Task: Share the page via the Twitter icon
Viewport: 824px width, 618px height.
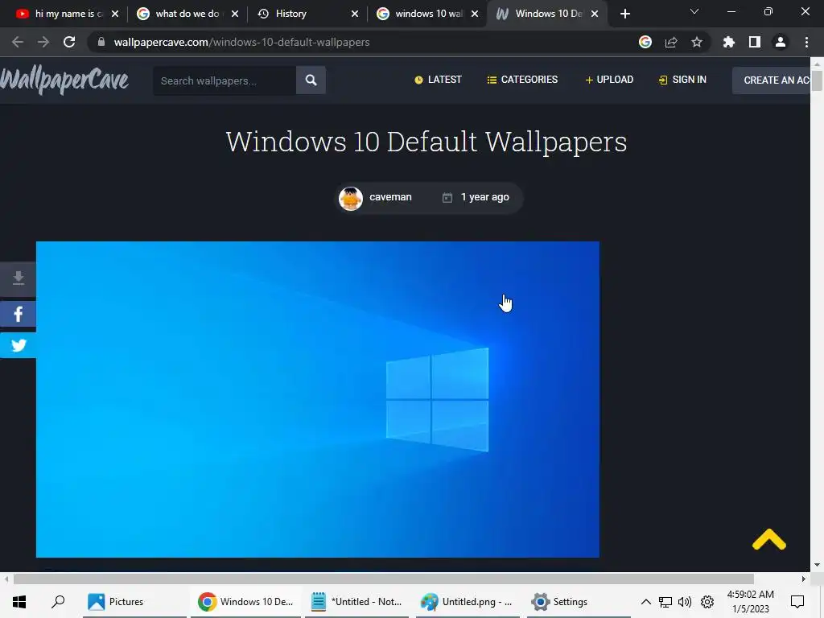Action: tap(18, 345)
